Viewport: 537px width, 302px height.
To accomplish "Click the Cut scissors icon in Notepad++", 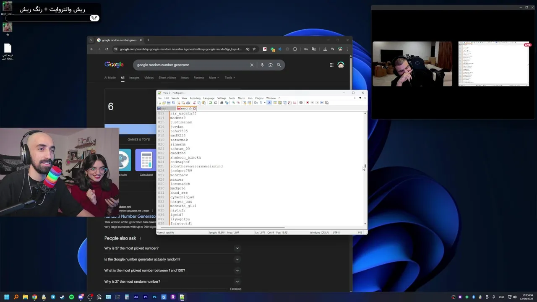I will point(194,102).
